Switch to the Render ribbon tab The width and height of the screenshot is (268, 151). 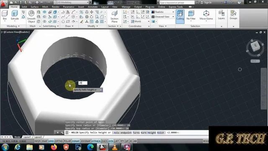pyautogui.click(x=56, y=7)
